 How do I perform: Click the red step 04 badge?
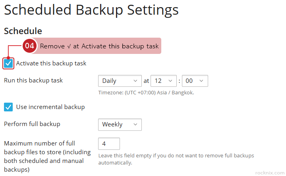tap(29, 46)
